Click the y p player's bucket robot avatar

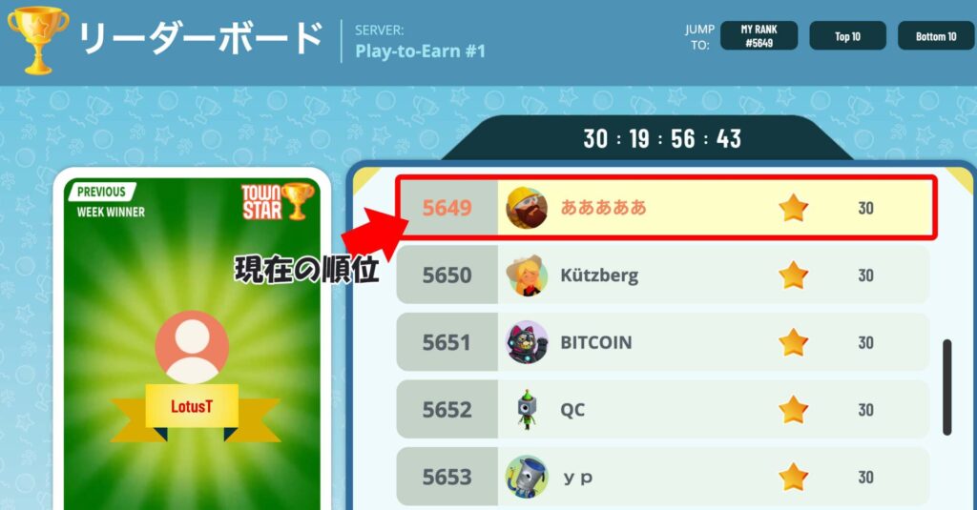point(527,477)
